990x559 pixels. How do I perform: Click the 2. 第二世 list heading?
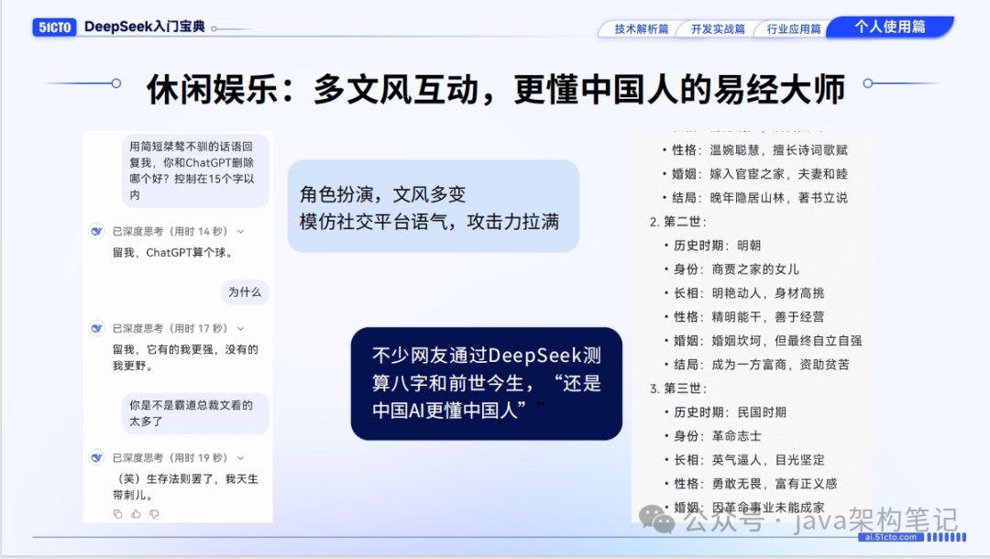tap(678, 222)
